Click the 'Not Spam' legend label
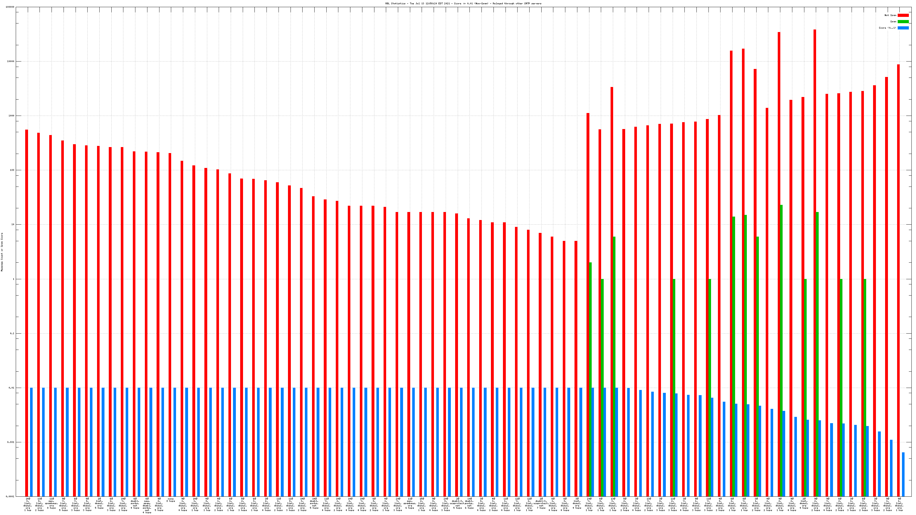The image size is (916, 515). pyautogui.click(x=891, y=15)
